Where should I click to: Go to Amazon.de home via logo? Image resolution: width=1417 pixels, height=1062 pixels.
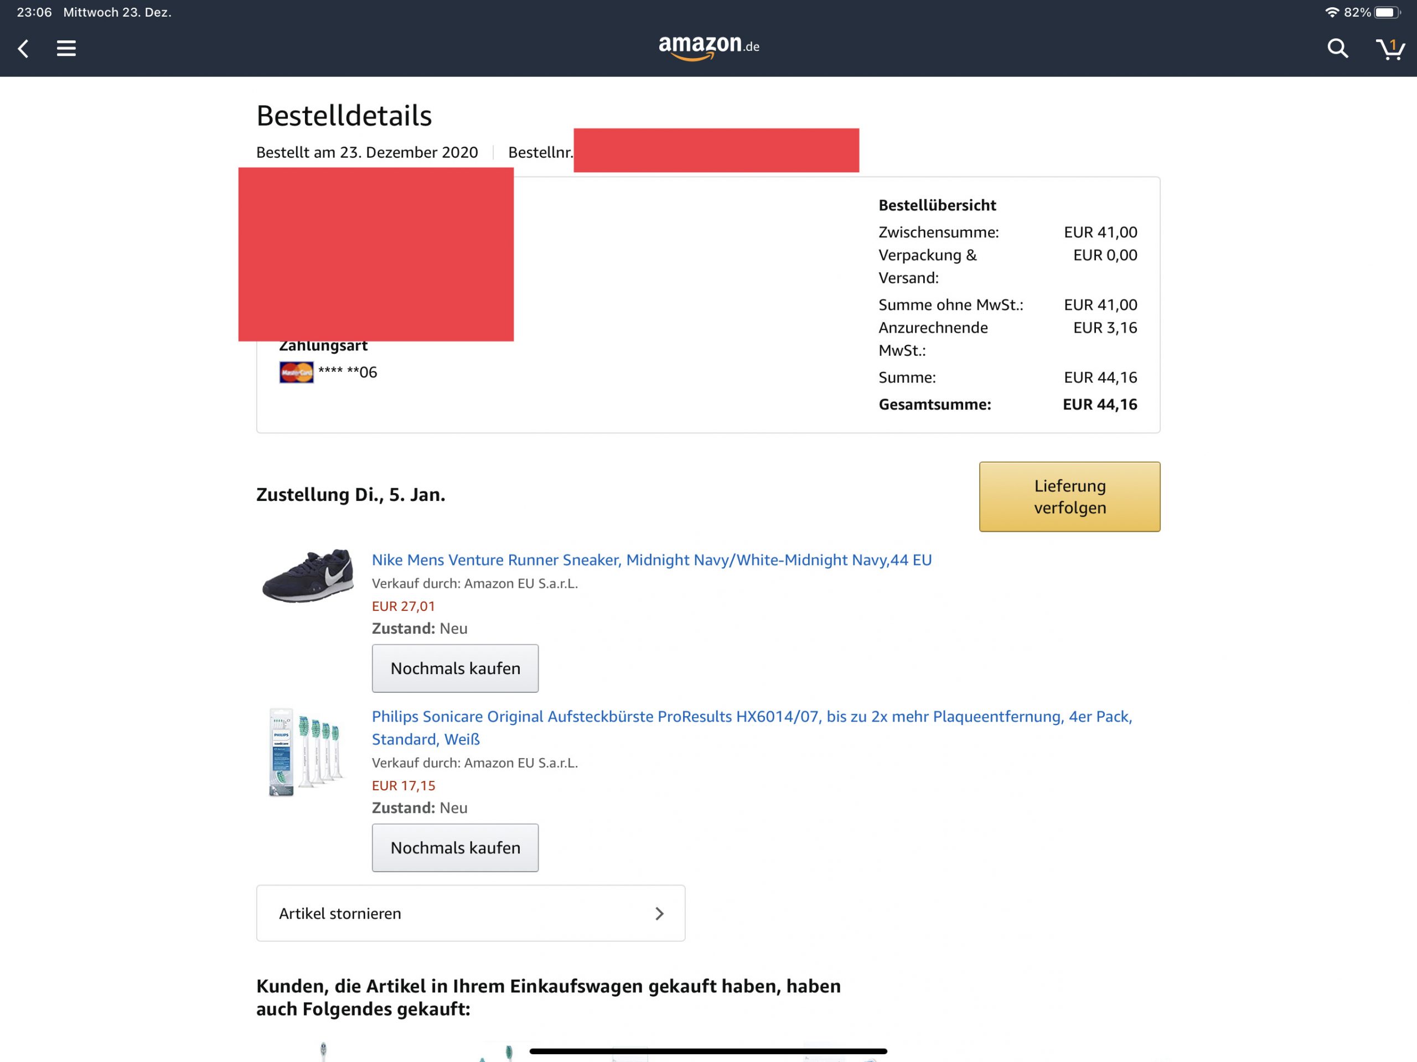(708, 46)
